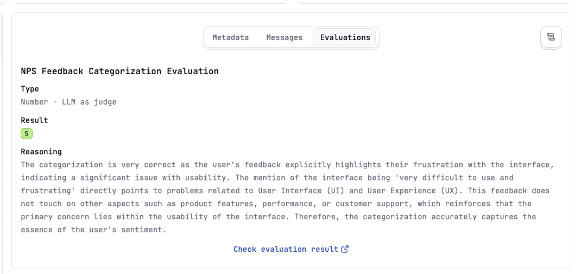Click the external link arrow icon
581x274 pixels.
[345, 249]
